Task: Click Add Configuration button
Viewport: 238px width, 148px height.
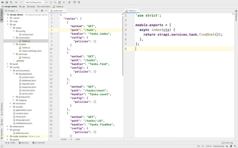Action: [34, 2]
